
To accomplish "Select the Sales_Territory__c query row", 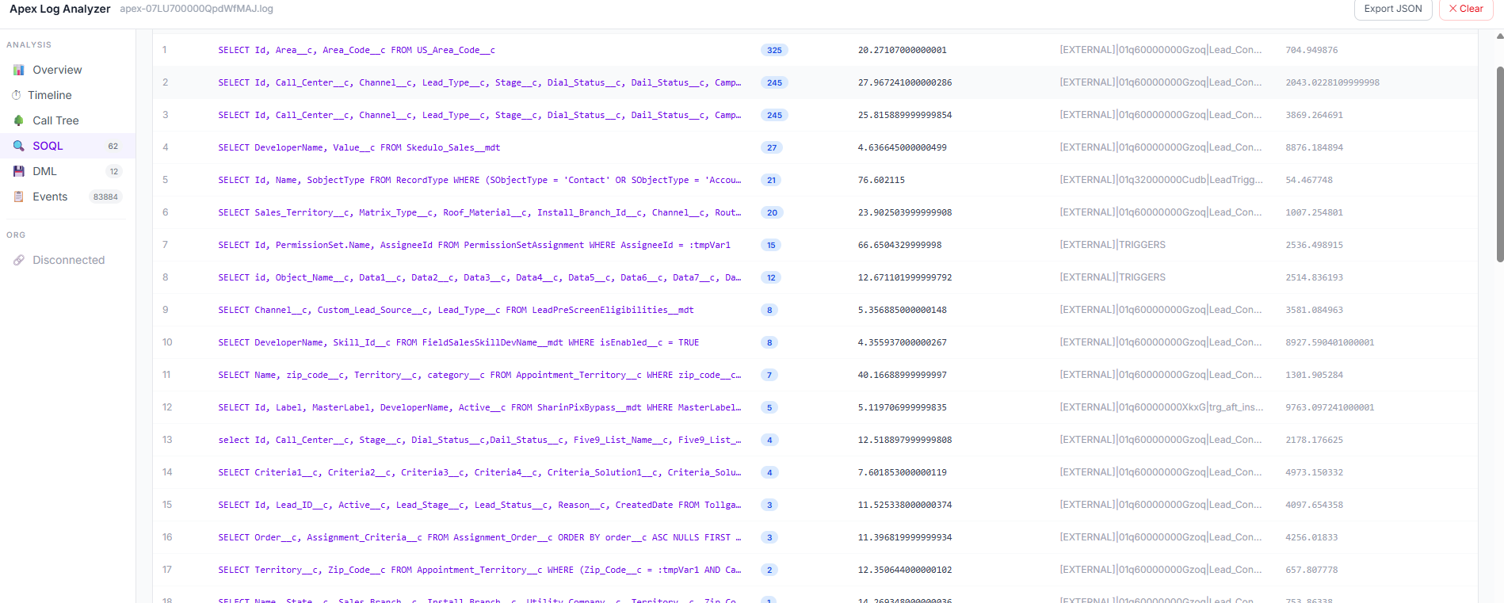I will pos(815,212).
